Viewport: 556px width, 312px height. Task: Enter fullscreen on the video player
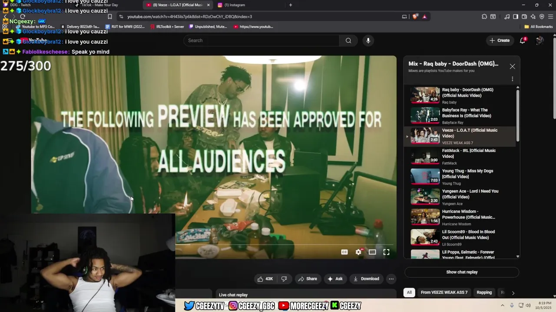click(386, 252)
